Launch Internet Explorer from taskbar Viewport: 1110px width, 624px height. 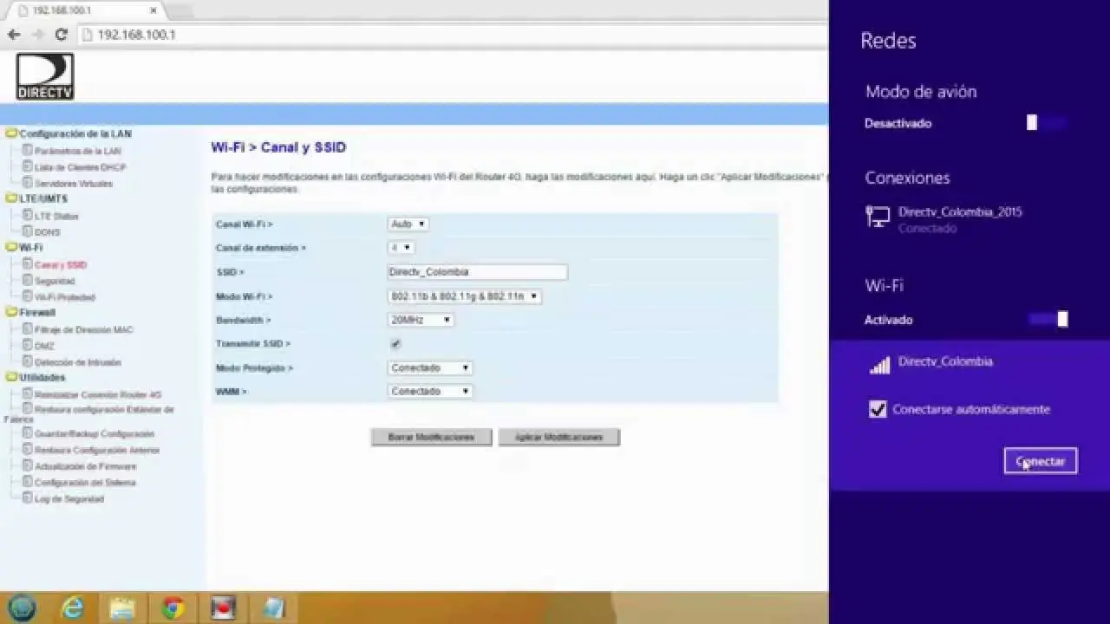[73, 608]
